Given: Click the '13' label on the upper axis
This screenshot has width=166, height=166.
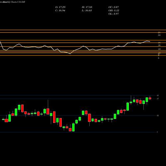Looking at the screenshot, I should 159,49.
